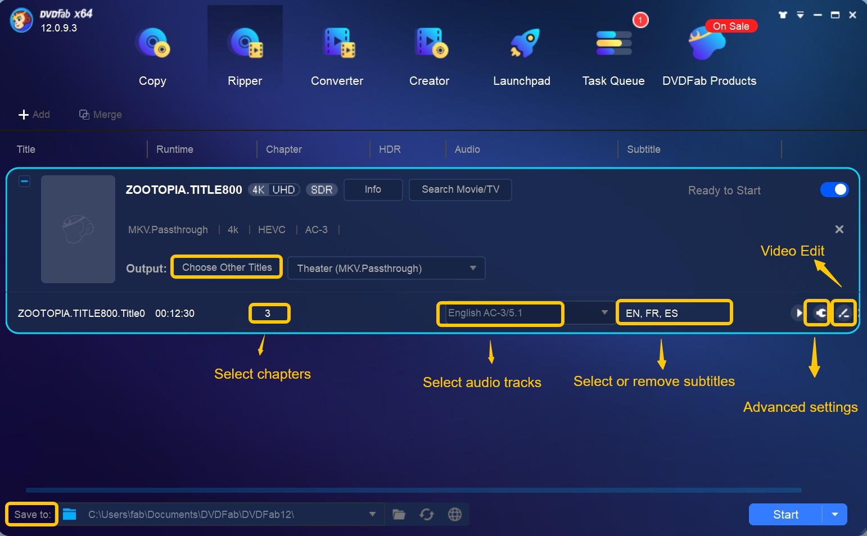Screen dimensions: 867x536
Task: Select chapters field showing 3
Action: pyautogui.click(x=269, y=313)
